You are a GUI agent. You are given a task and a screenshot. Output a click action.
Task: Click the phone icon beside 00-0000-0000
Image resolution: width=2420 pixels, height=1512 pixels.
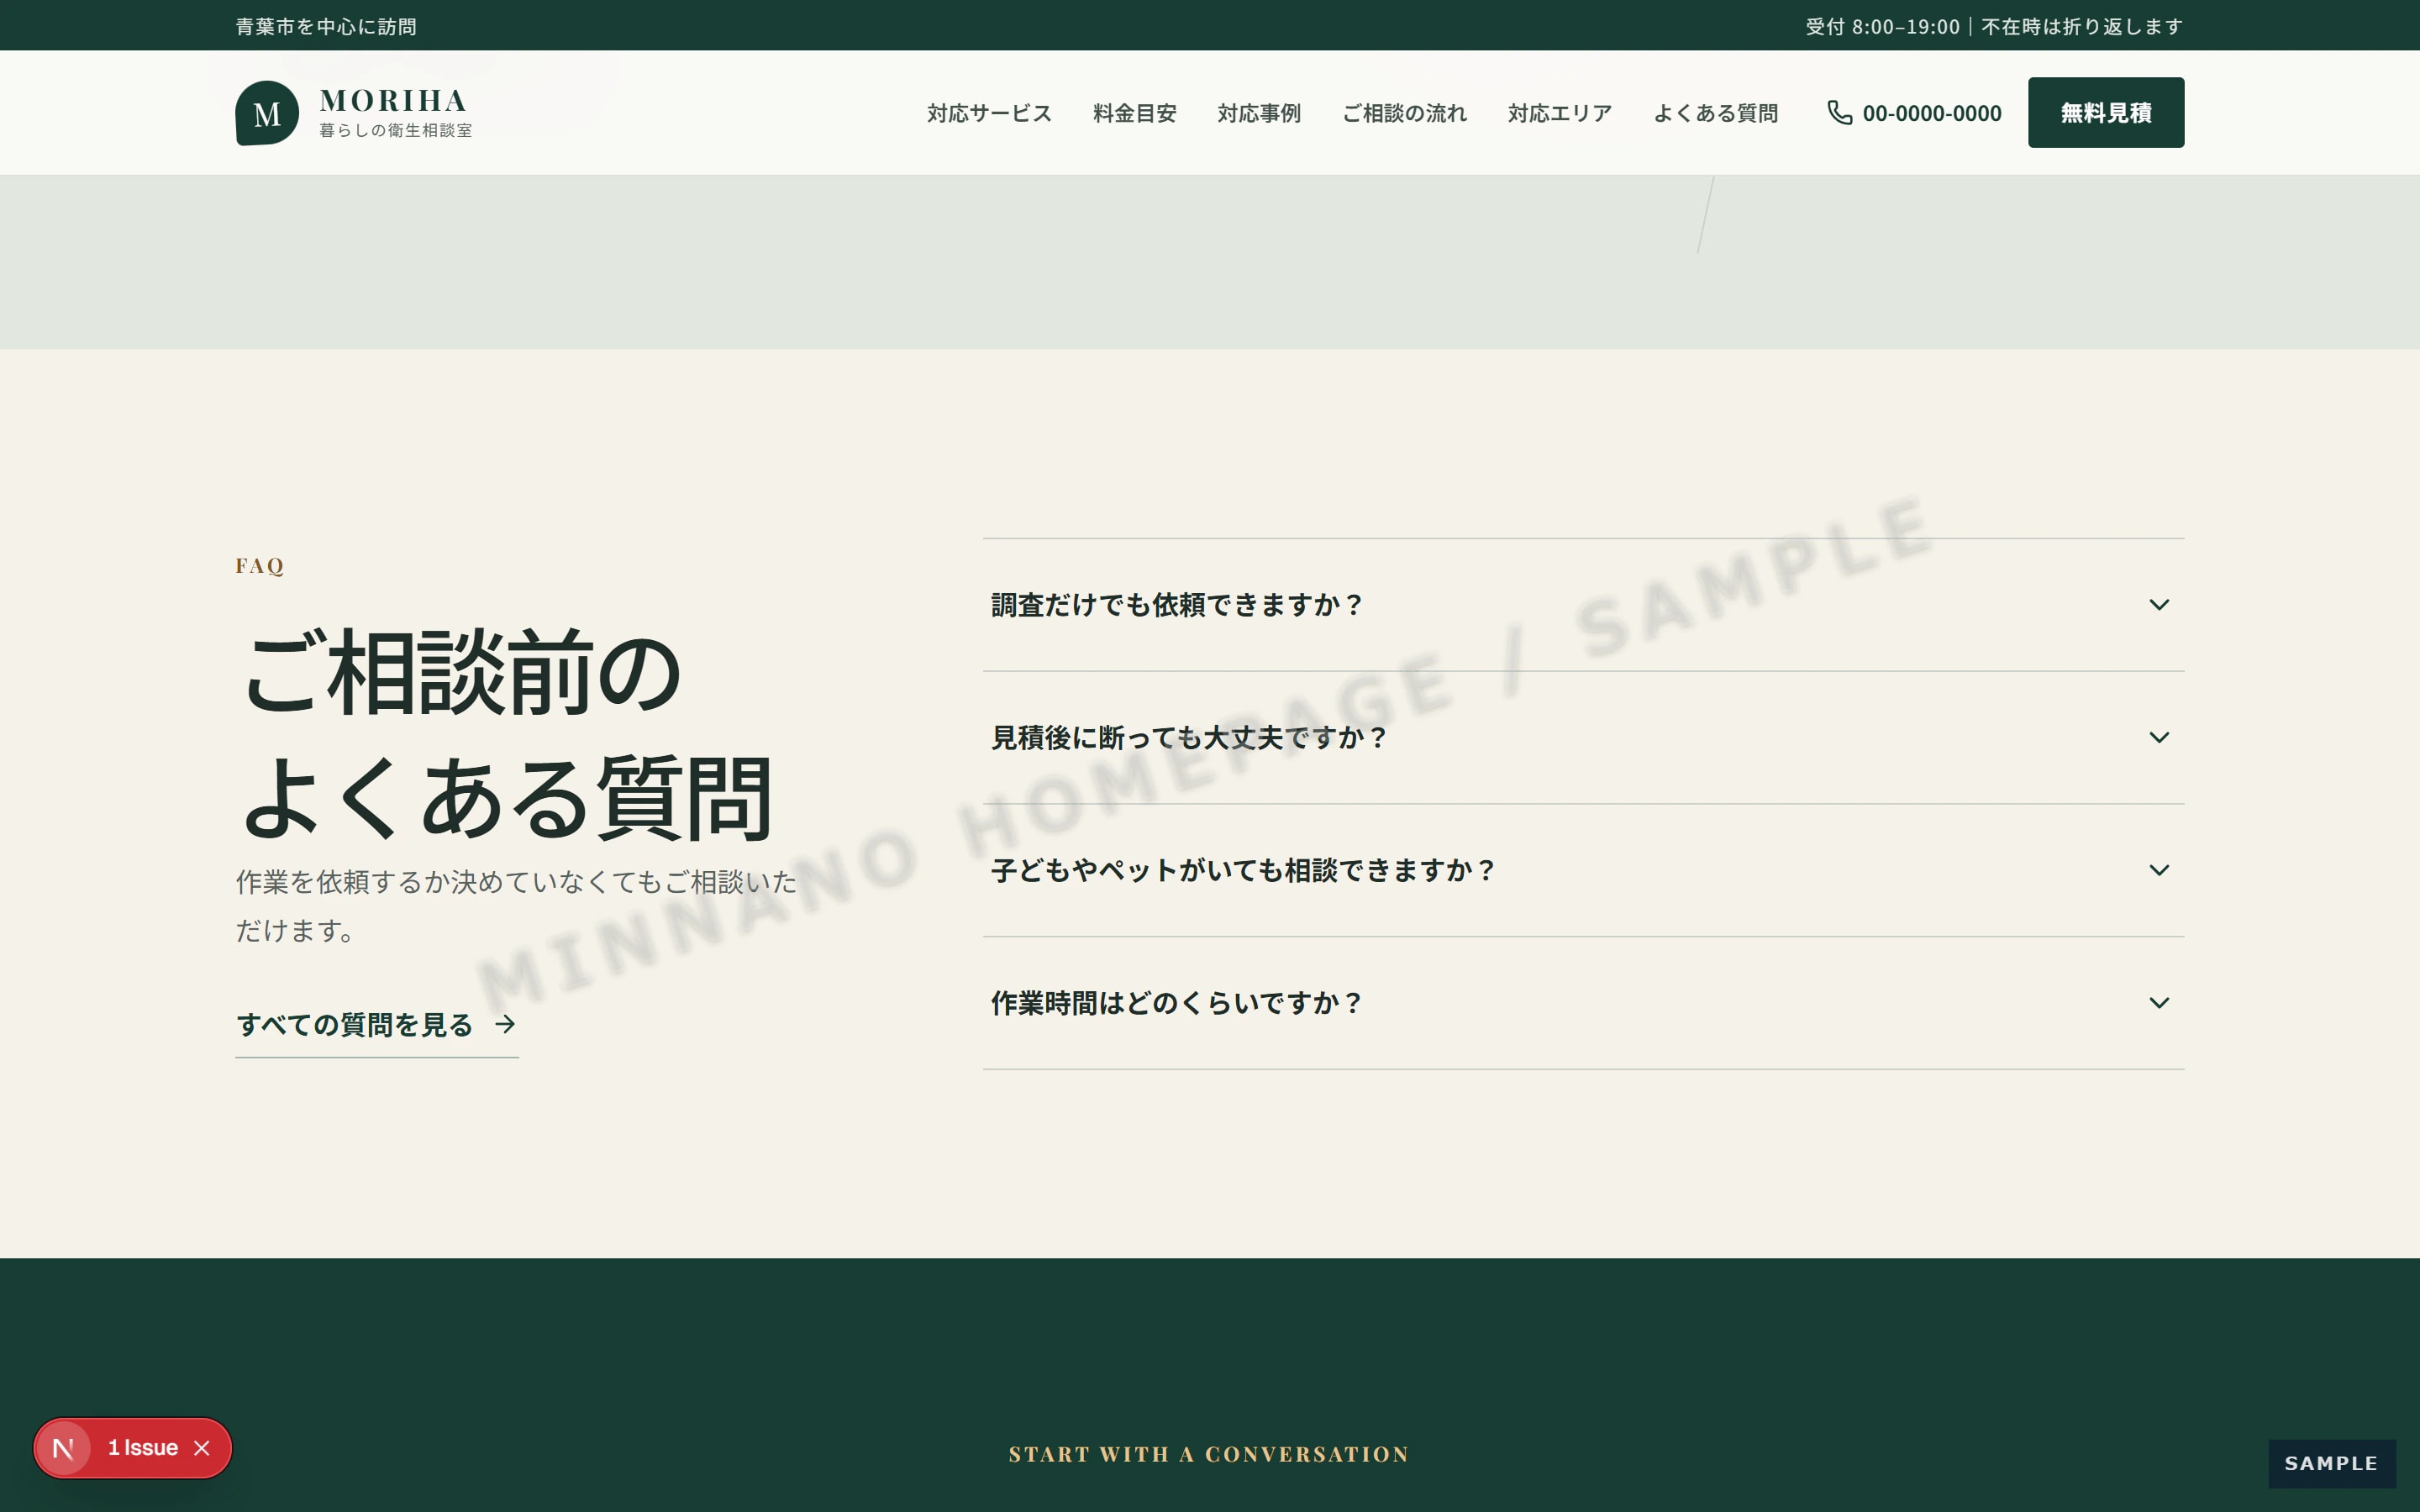(x=1839, y=112)
